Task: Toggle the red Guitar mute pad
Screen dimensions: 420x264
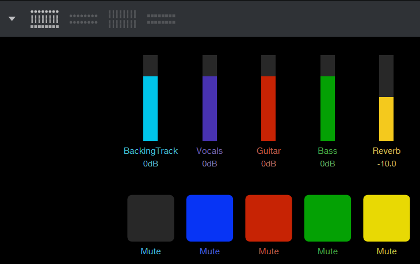Action: point(269,218)
